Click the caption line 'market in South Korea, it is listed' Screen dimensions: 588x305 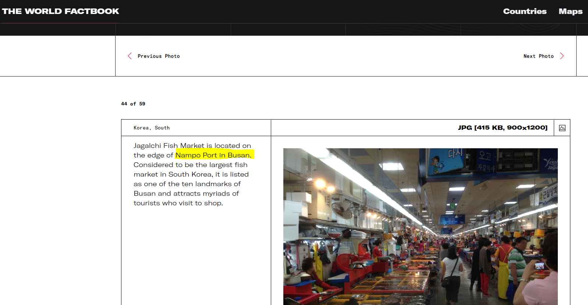(x=191, y=174)
